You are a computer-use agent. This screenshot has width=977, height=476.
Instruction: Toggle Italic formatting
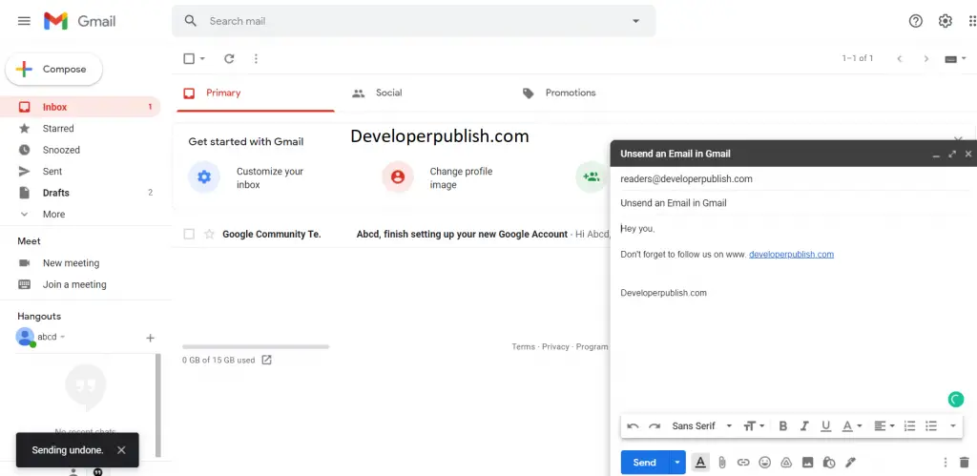pyautogui.click(x=804, y=426)
